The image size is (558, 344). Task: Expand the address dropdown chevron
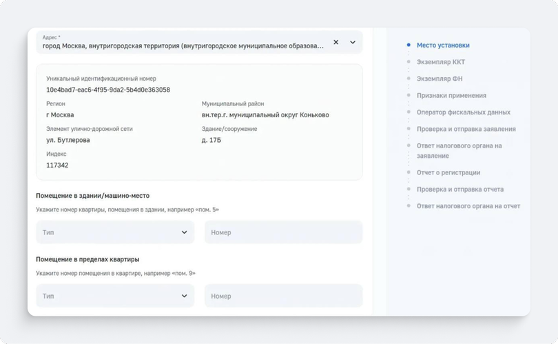point(352,42)
